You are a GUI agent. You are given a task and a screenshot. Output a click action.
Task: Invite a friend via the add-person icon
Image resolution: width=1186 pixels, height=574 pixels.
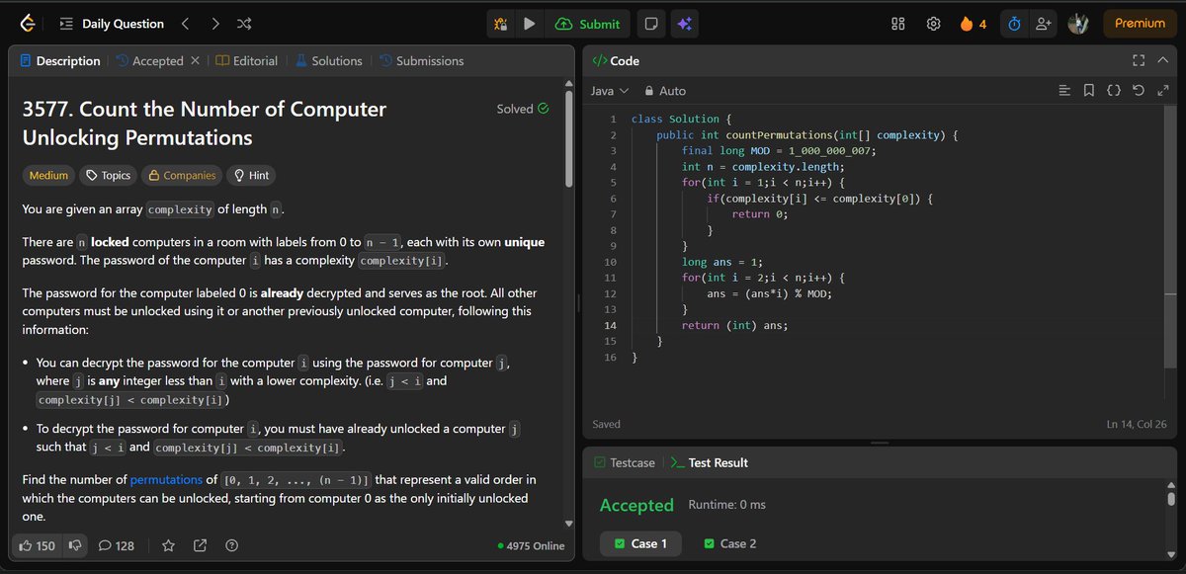click(1044, 23)
